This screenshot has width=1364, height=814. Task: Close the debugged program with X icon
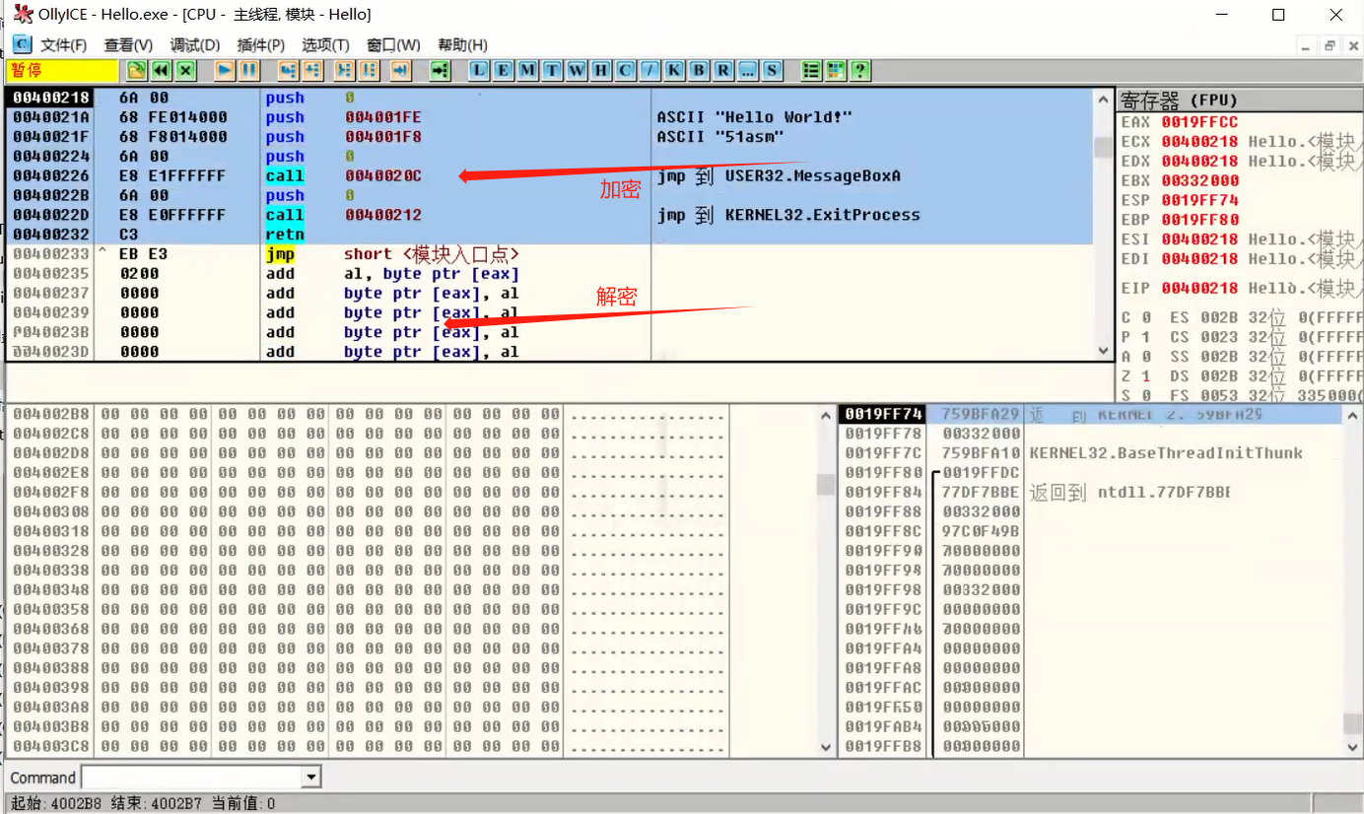pyautogui.click(x=185, y=71)
